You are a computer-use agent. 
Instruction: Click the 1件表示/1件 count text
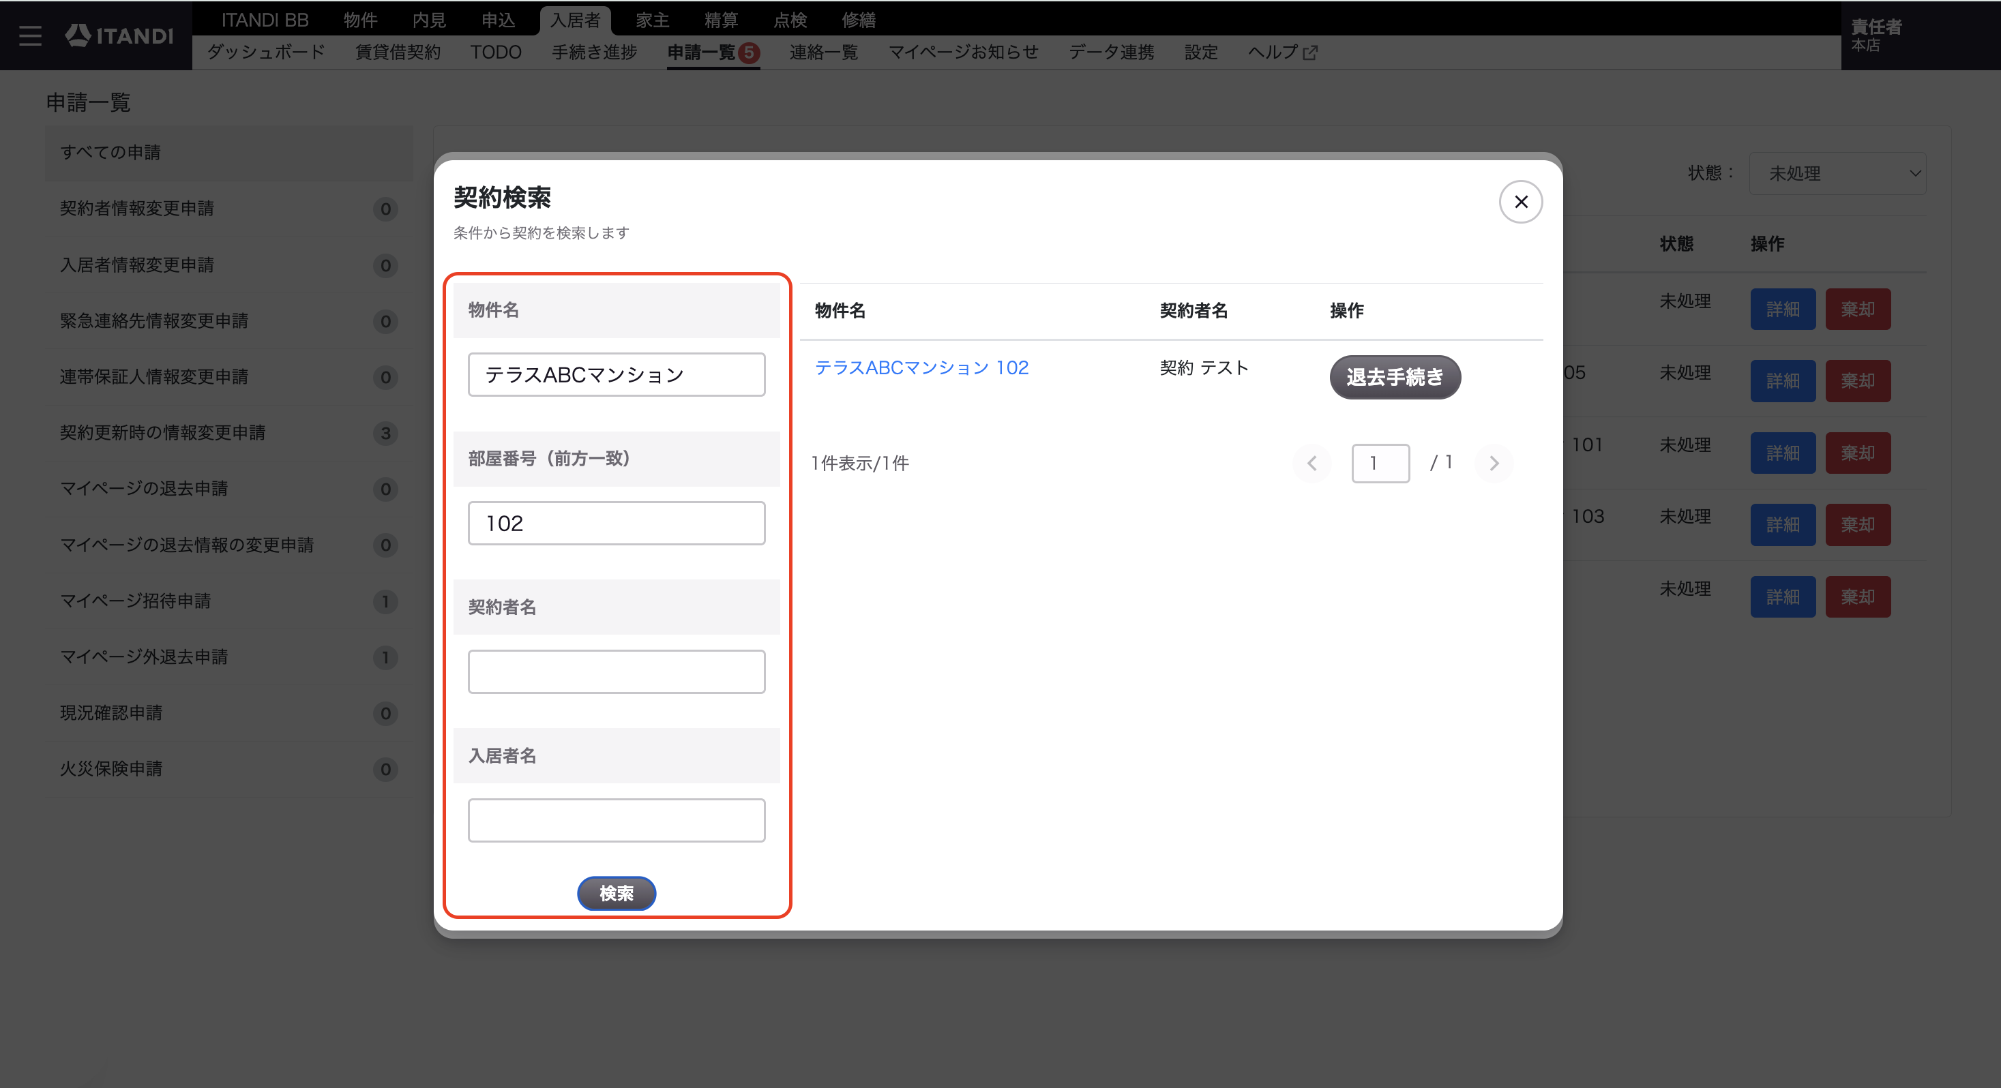click(860, 464)
